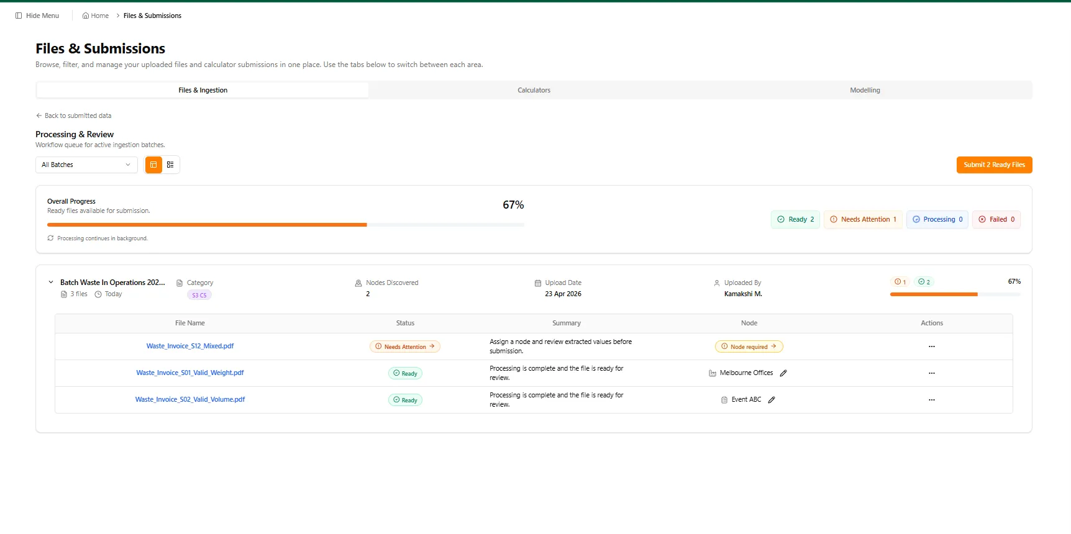Filter by Ready 2 status chip
Image resolution: width=1071 pixels, height=534 pixels.
click(795, 219)
